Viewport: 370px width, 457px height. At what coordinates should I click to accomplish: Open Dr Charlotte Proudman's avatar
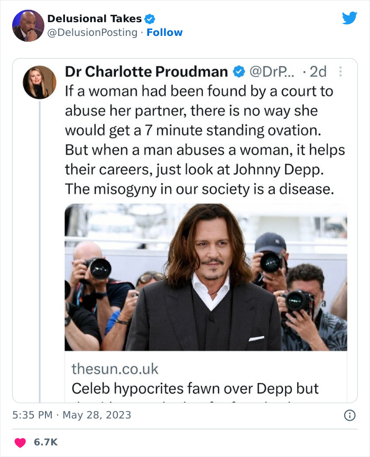point(40,82)
